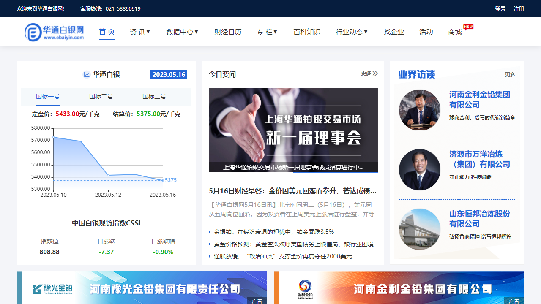Click the 济源万洋 interviewee portrait
541x304 pixels.
(x=420, y=170)
